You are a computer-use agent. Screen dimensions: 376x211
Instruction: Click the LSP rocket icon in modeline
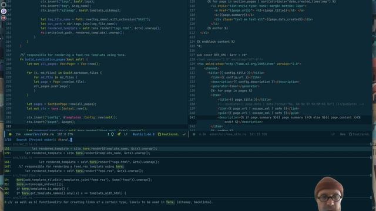tap(119, 134)
